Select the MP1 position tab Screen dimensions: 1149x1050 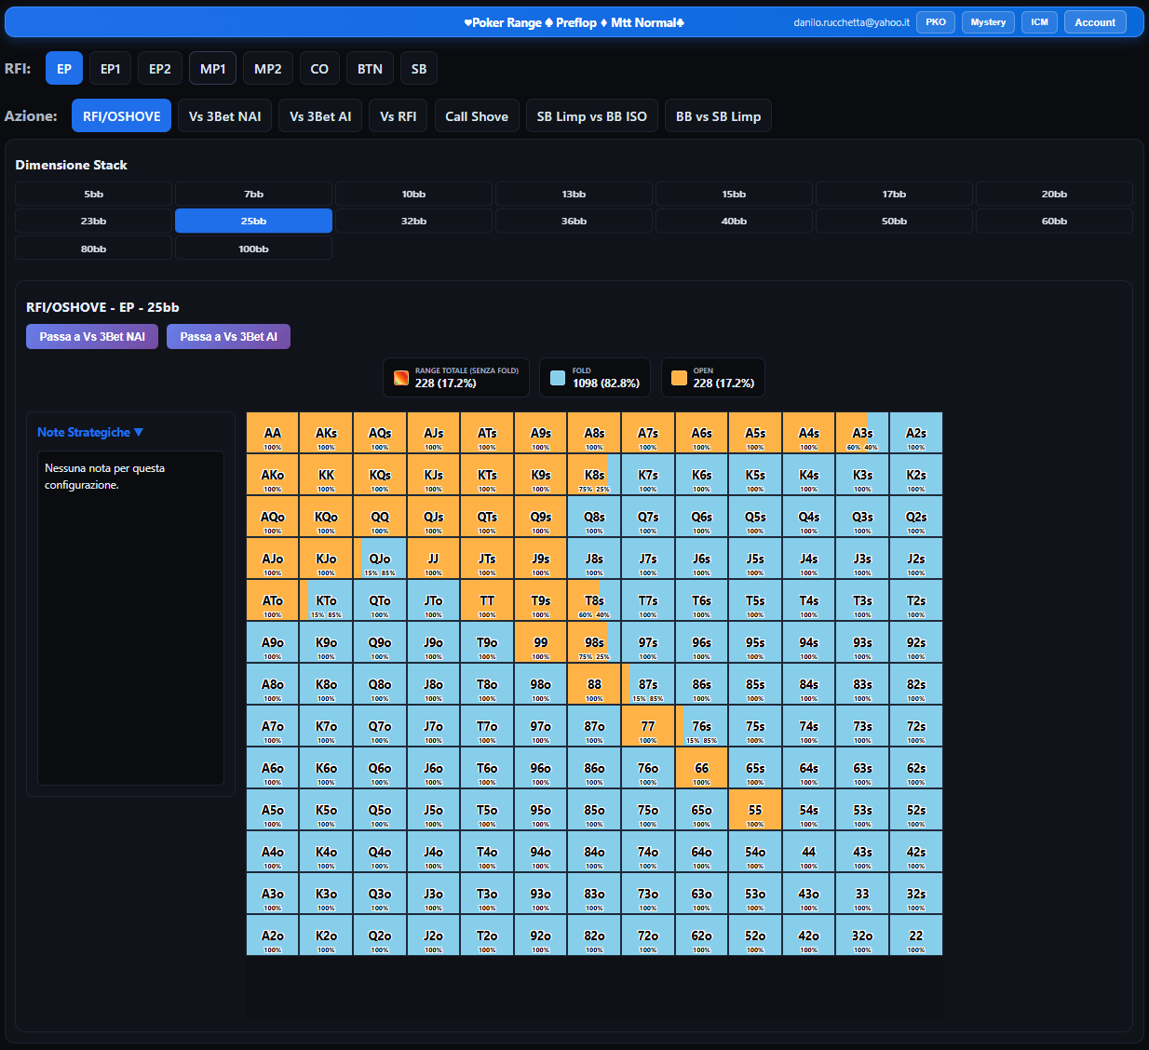(213, 69)
